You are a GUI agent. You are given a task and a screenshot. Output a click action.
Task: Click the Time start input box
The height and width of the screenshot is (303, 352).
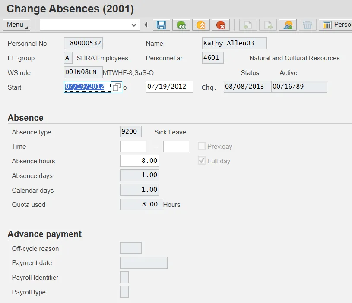pos(133,147)
